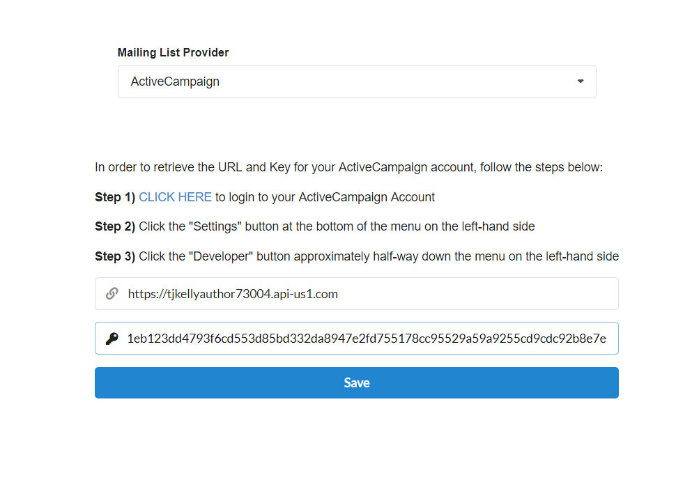676x496 pixels.
Task: Click "ActiveCampaign Account" text in Step 1
Action: [x=367, y=197]
